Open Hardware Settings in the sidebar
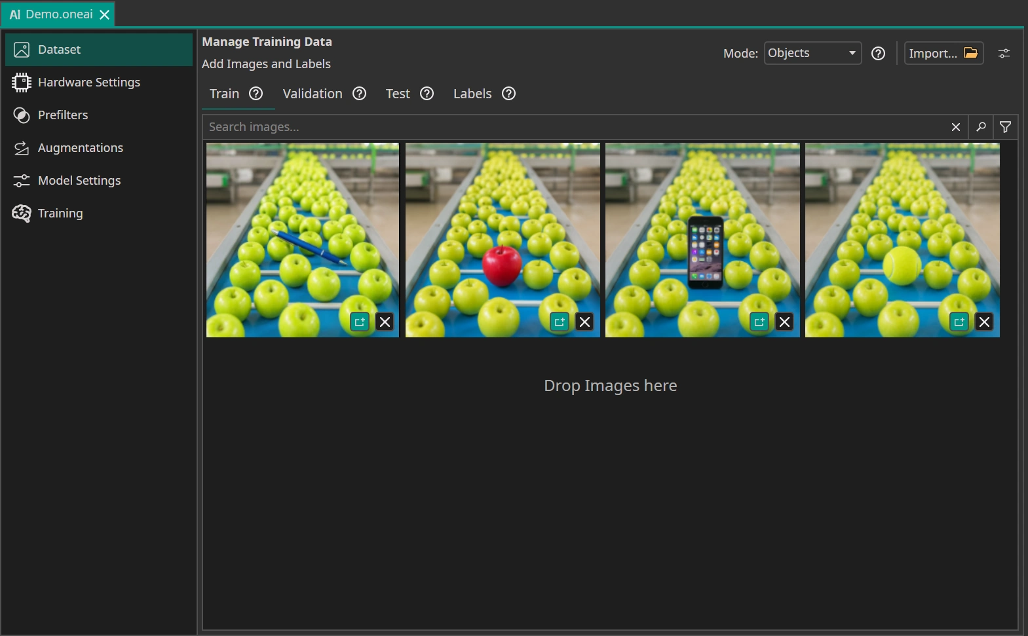The height and width of the screenshot is (636, 1028). 88,83
